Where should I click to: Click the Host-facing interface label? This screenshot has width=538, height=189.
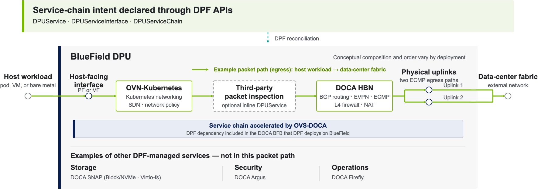point(89,81)
